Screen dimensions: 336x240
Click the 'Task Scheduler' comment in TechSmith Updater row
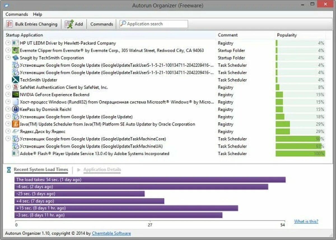click(232, 80)
